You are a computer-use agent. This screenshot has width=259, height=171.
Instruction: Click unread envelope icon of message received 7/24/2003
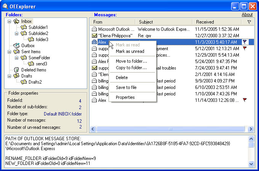coord(94,68)
